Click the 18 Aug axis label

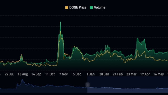pyautogui.click(x=23, y=74)
